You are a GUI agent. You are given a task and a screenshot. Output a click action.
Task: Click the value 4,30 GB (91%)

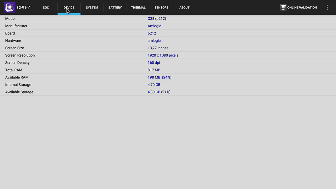point(159,92)
